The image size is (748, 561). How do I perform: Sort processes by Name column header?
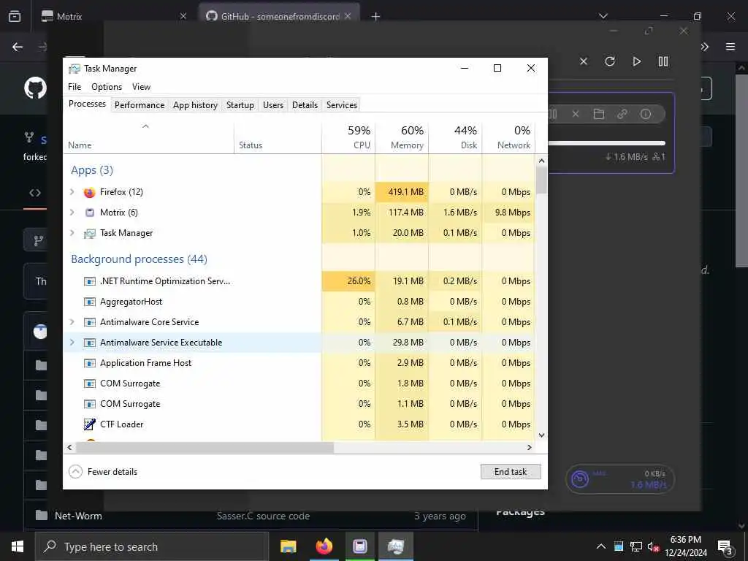click(x=148, y=137)
